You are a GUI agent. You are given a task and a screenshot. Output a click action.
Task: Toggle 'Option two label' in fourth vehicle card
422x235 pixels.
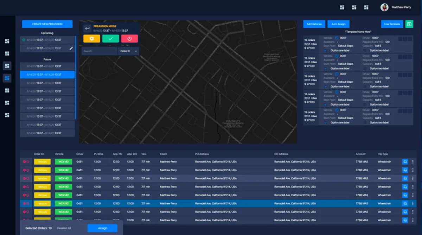click(x=364, y=104)
